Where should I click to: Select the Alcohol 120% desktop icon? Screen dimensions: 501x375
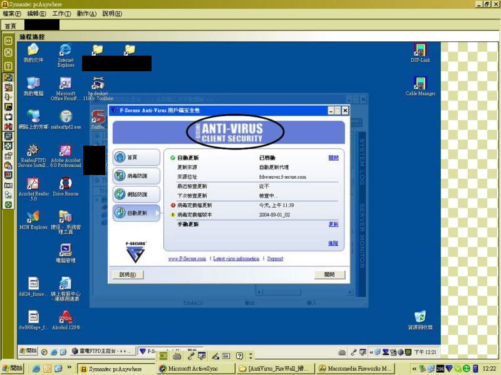point(66,321)
